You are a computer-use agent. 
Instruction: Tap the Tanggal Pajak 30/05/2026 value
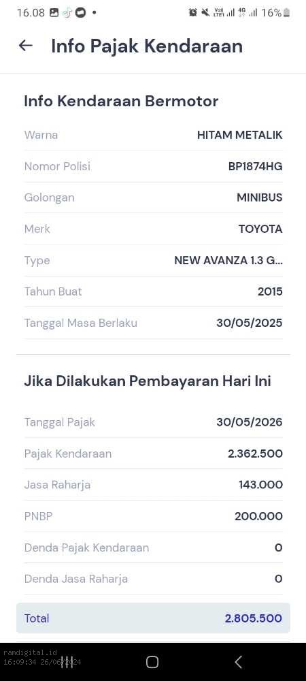250,422
